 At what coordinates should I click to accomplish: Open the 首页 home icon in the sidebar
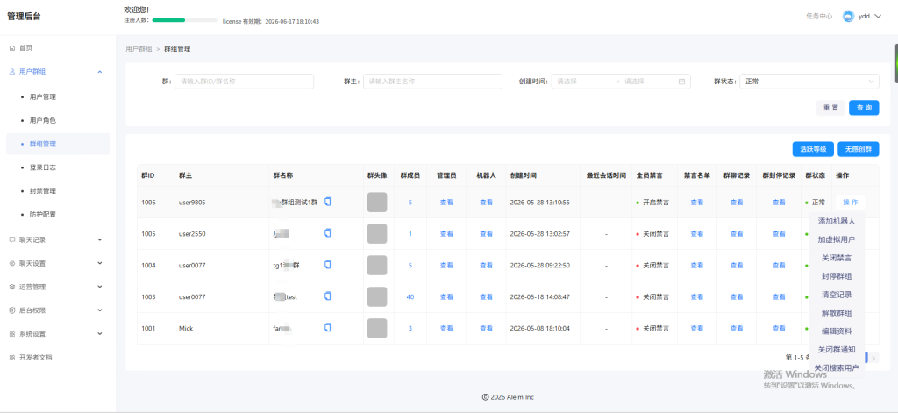coord(12,48)
